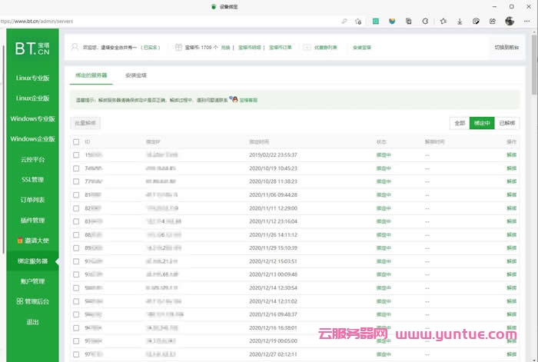Click the QQ penguin customer service icon
Image resolution: width=538 pixels, height=362 pixels.
pyautogui.click(x=234, y=99)
